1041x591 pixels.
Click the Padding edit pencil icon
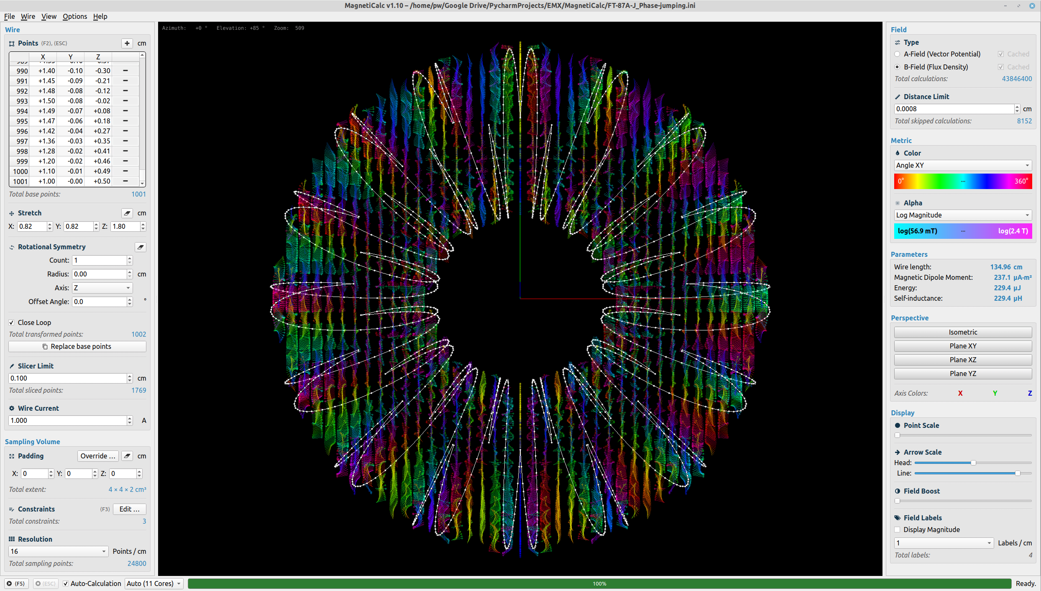[x=127, y=455]
